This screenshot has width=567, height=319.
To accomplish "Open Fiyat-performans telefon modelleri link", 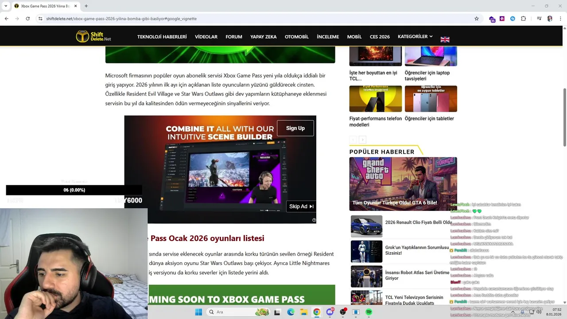I will (x=376, y=122).
